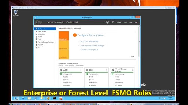
Task: Open the Tools menu
Action: (125, 22)
